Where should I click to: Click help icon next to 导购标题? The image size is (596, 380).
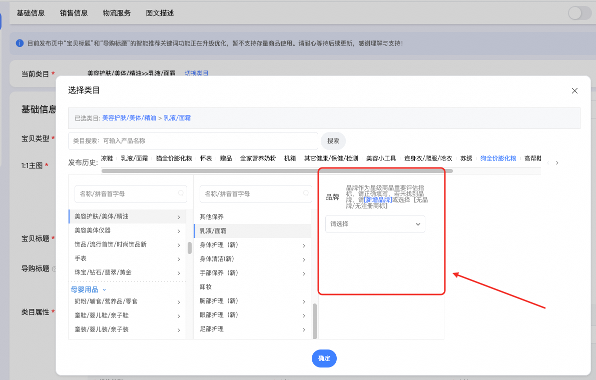tap(54, 269)
